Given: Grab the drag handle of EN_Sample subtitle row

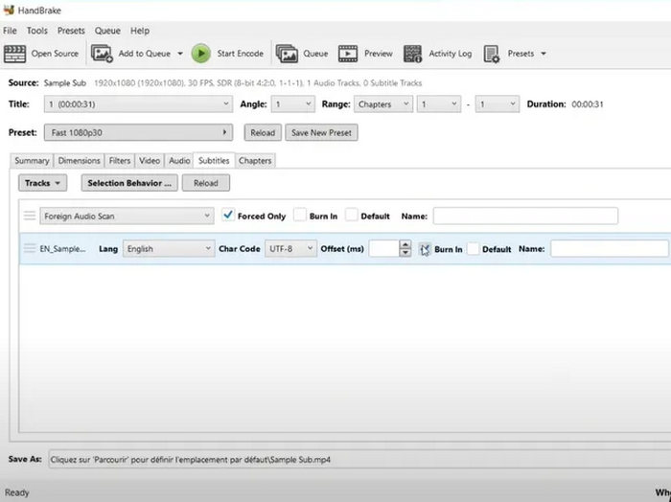Looking at the screenshot, I should point(30,248).
